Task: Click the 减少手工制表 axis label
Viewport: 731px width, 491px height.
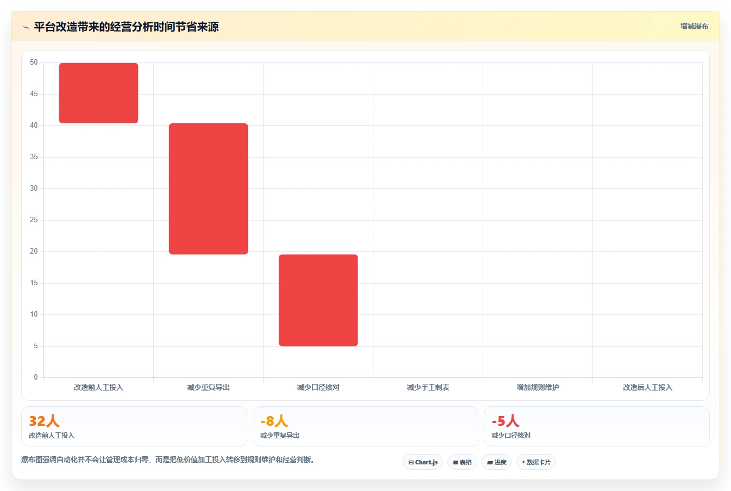Action: pos(428,387)
